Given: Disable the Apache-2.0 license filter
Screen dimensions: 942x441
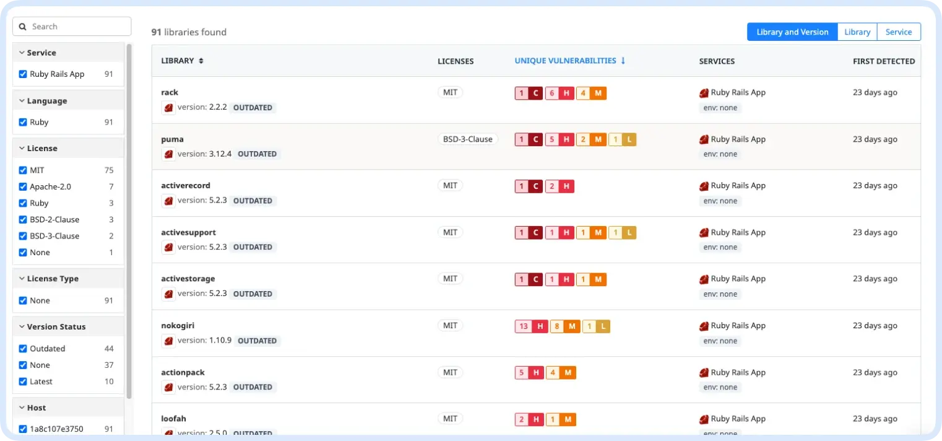Looking at the screenshot, I should pyautogui.click(x=23, y=187).
